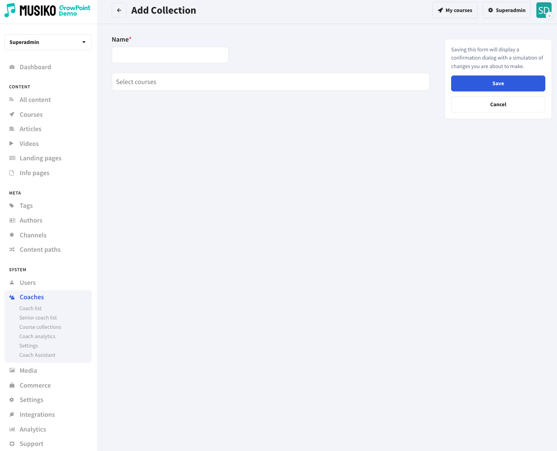Viewport: 557px width, 451px height.
Task: Open Course collections submenu item
Action: (x=40, y=327)
